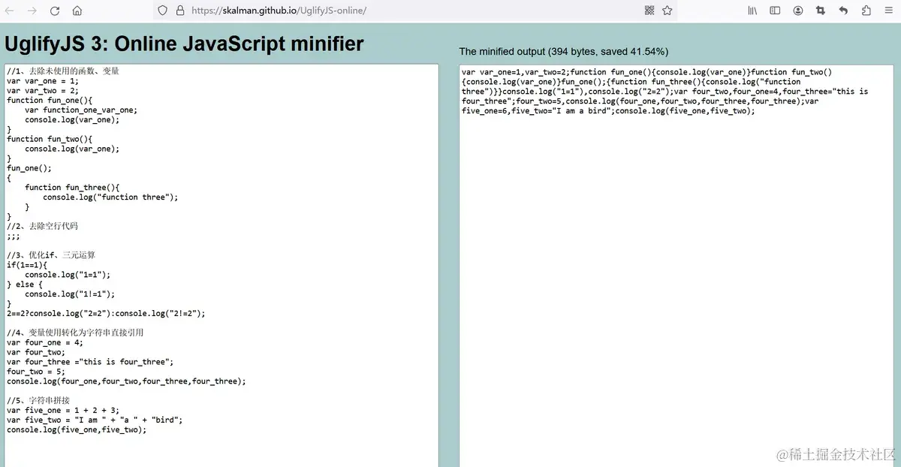Open the Firefox account menu
901x467 pixels.
pos(798,11)
